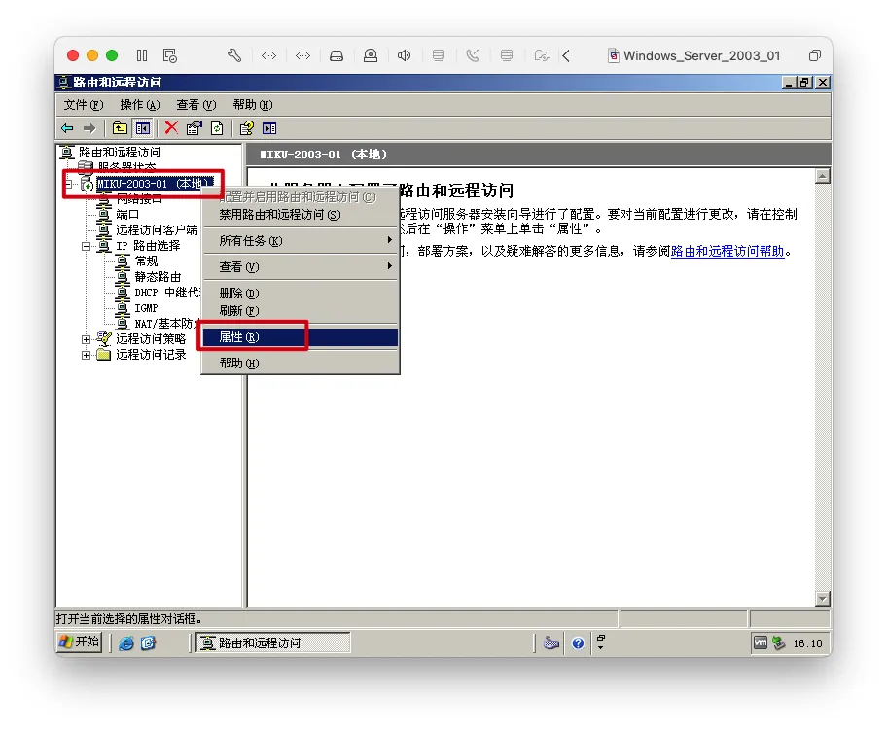Open VM settings with the wrench icon
This screenshot has width=887, height=729.
coord(234,55)
